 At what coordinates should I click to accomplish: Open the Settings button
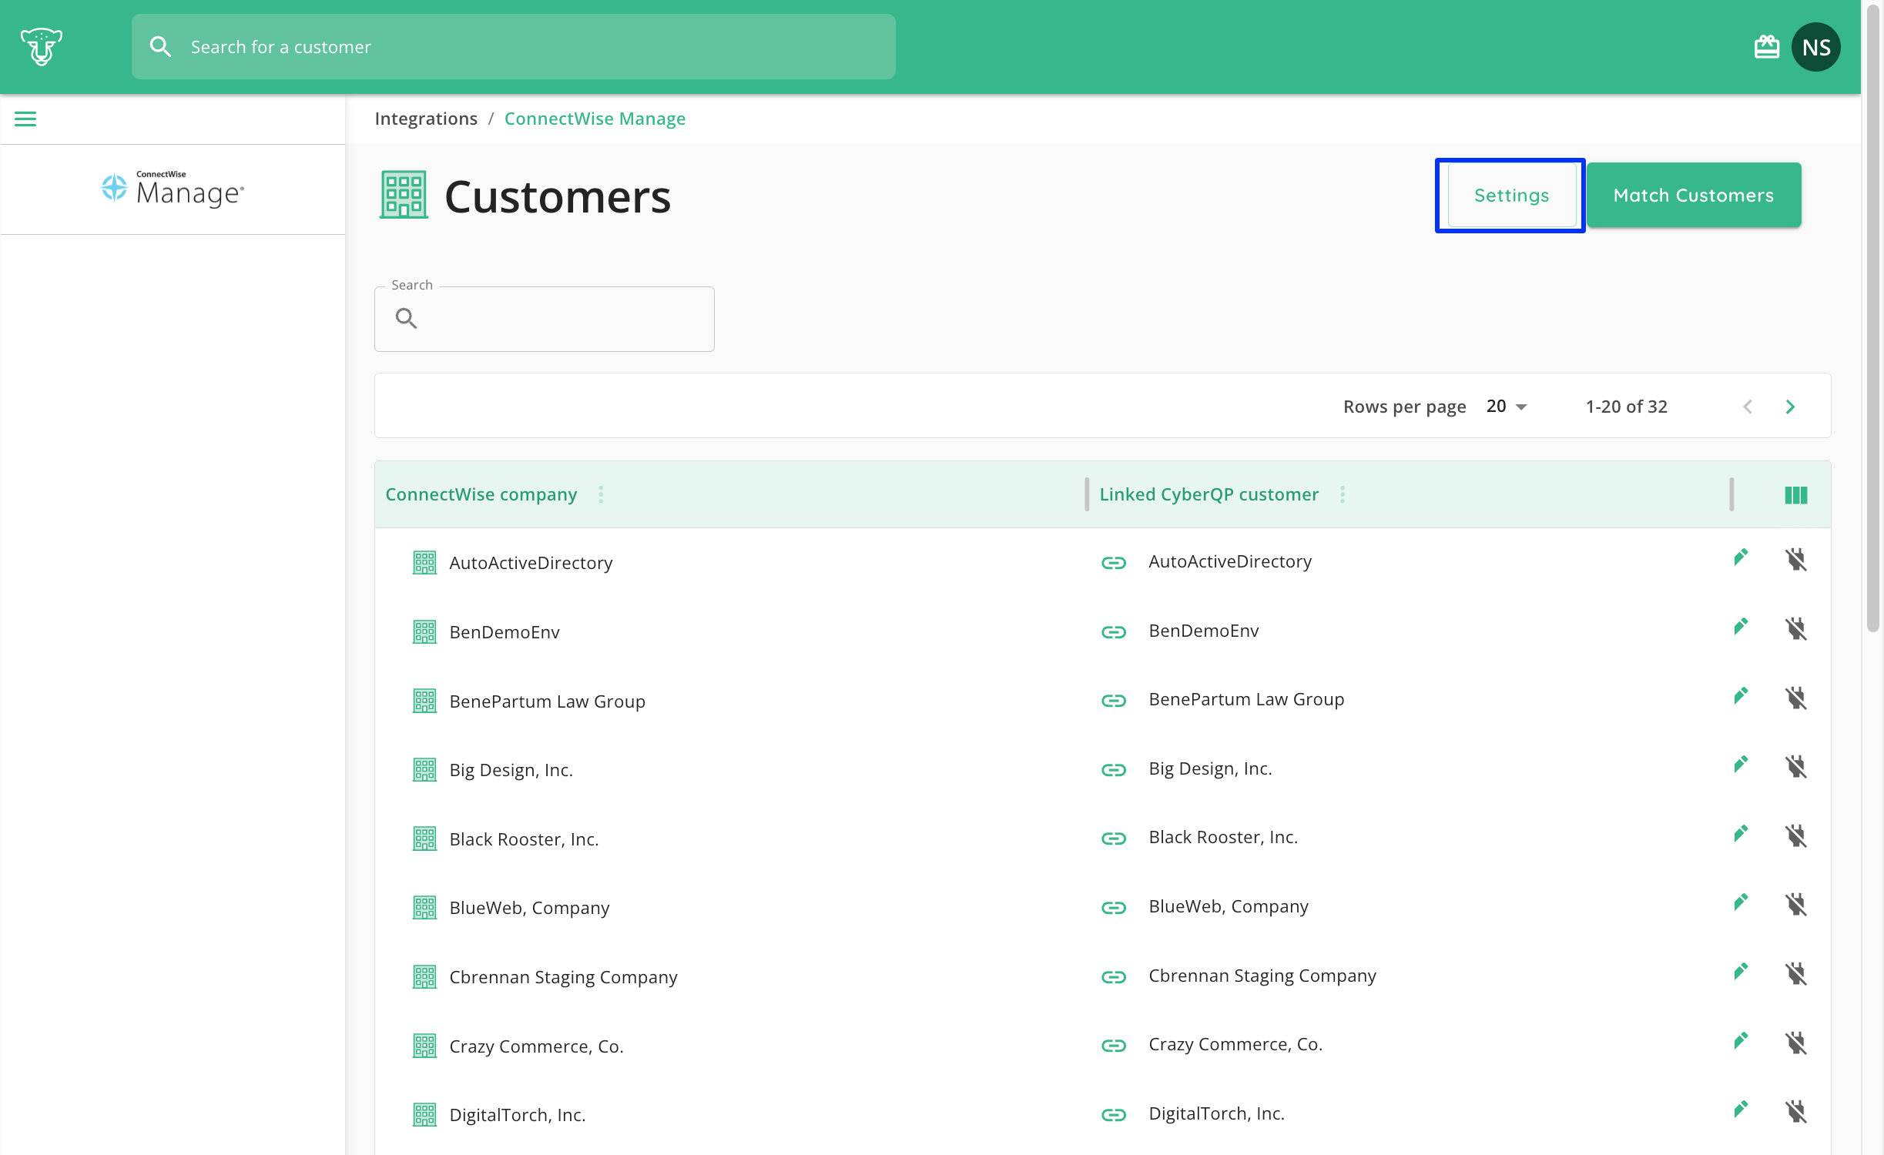tap(1511, 196)
